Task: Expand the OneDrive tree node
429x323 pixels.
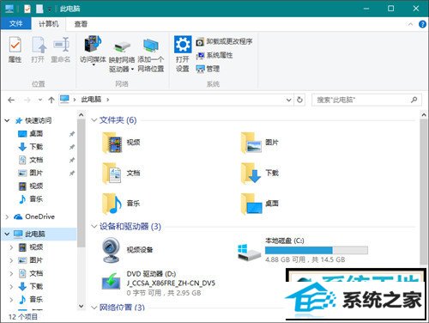Action: [7, 216]
